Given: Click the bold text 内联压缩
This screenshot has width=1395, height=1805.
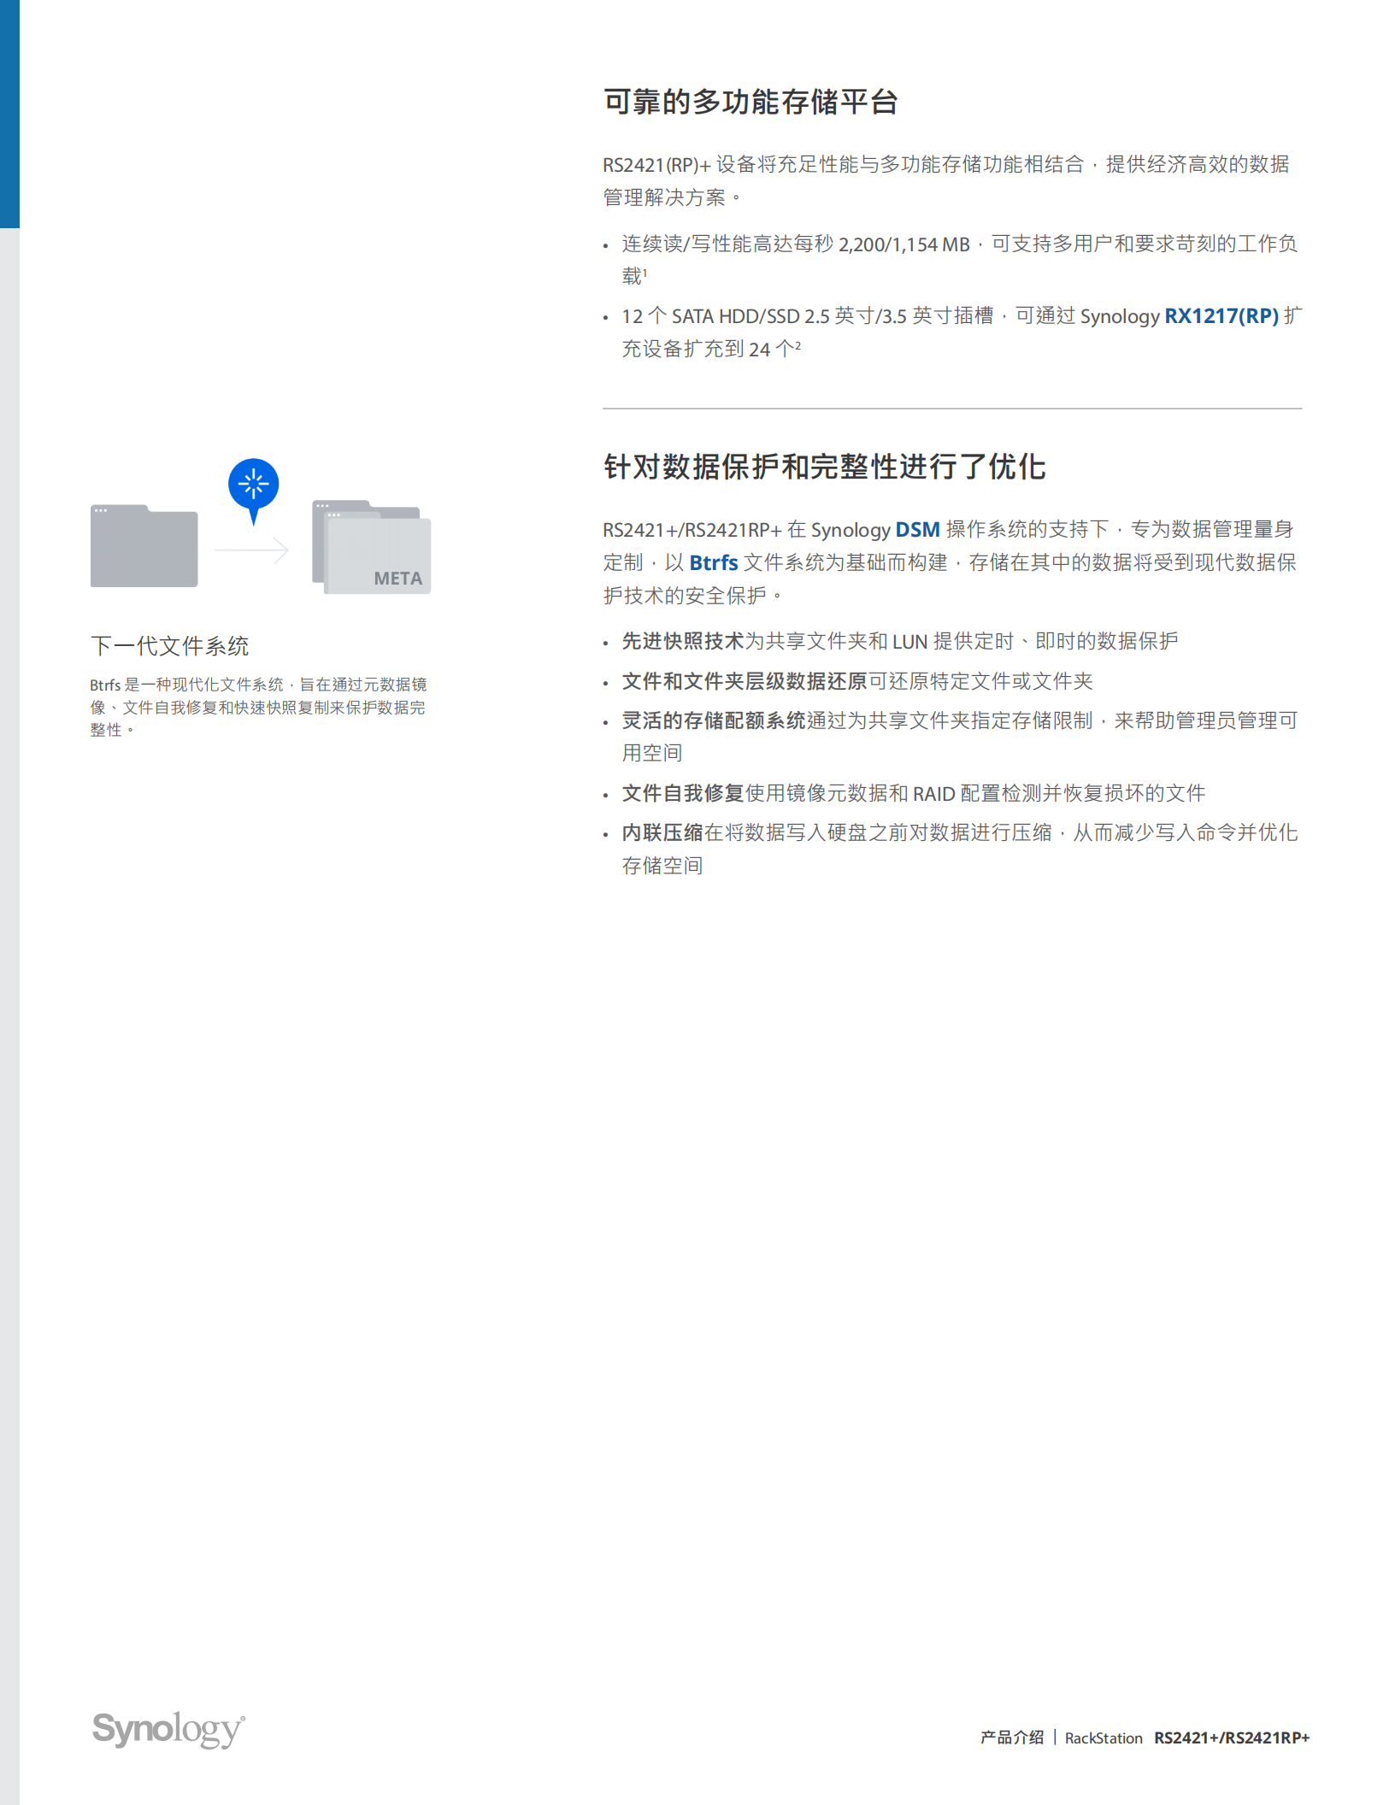Looking at the screenshot, I should point(662,832).
